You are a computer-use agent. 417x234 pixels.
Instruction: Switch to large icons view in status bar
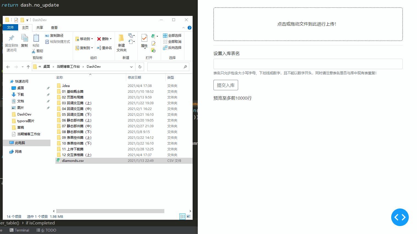click(x=188, y=216)
